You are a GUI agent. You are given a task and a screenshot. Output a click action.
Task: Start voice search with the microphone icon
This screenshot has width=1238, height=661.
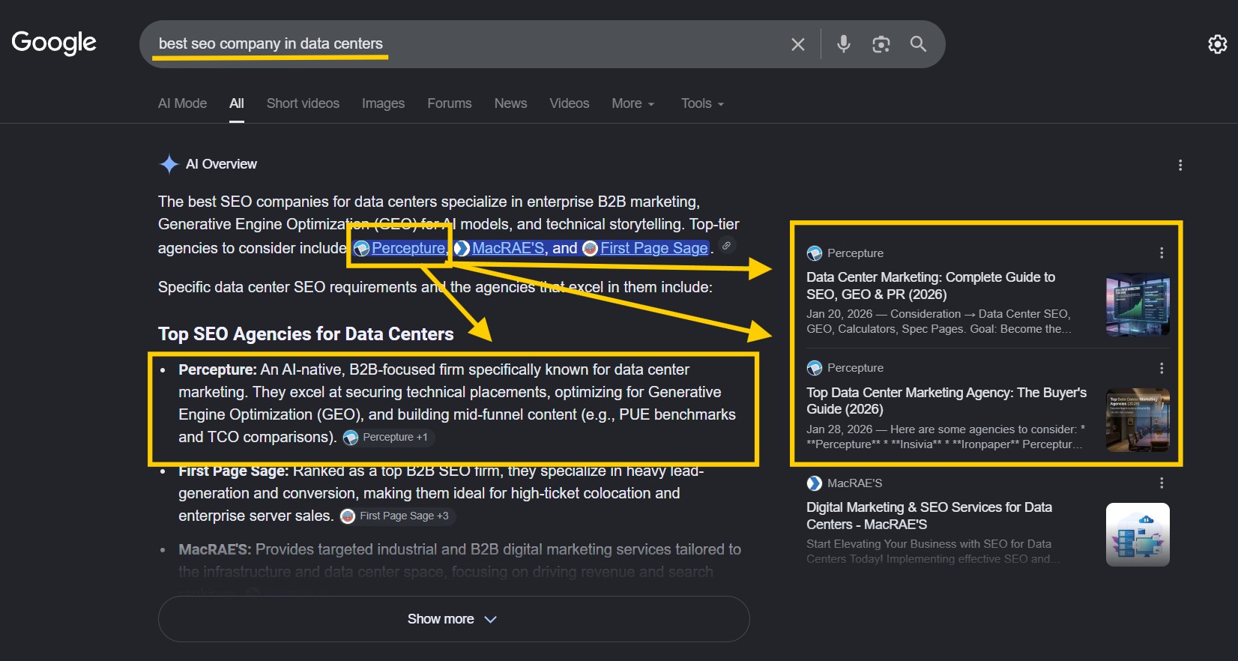coord(844,44)
